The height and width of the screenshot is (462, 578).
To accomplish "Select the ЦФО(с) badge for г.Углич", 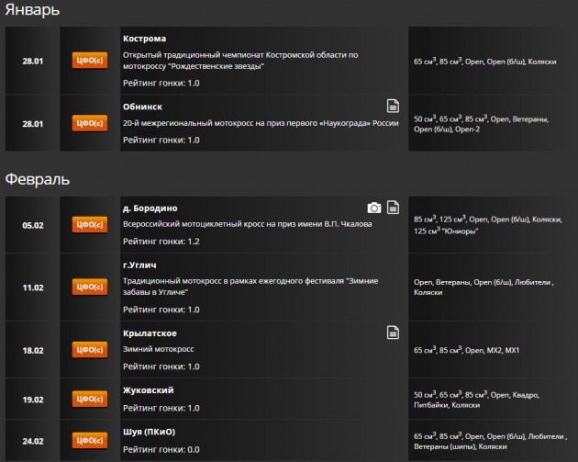I will pyautogui.click(x=91, y=287).
